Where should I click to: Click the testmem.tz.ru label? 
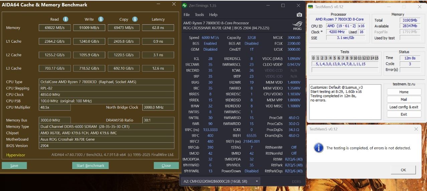[x=404, y=84]
